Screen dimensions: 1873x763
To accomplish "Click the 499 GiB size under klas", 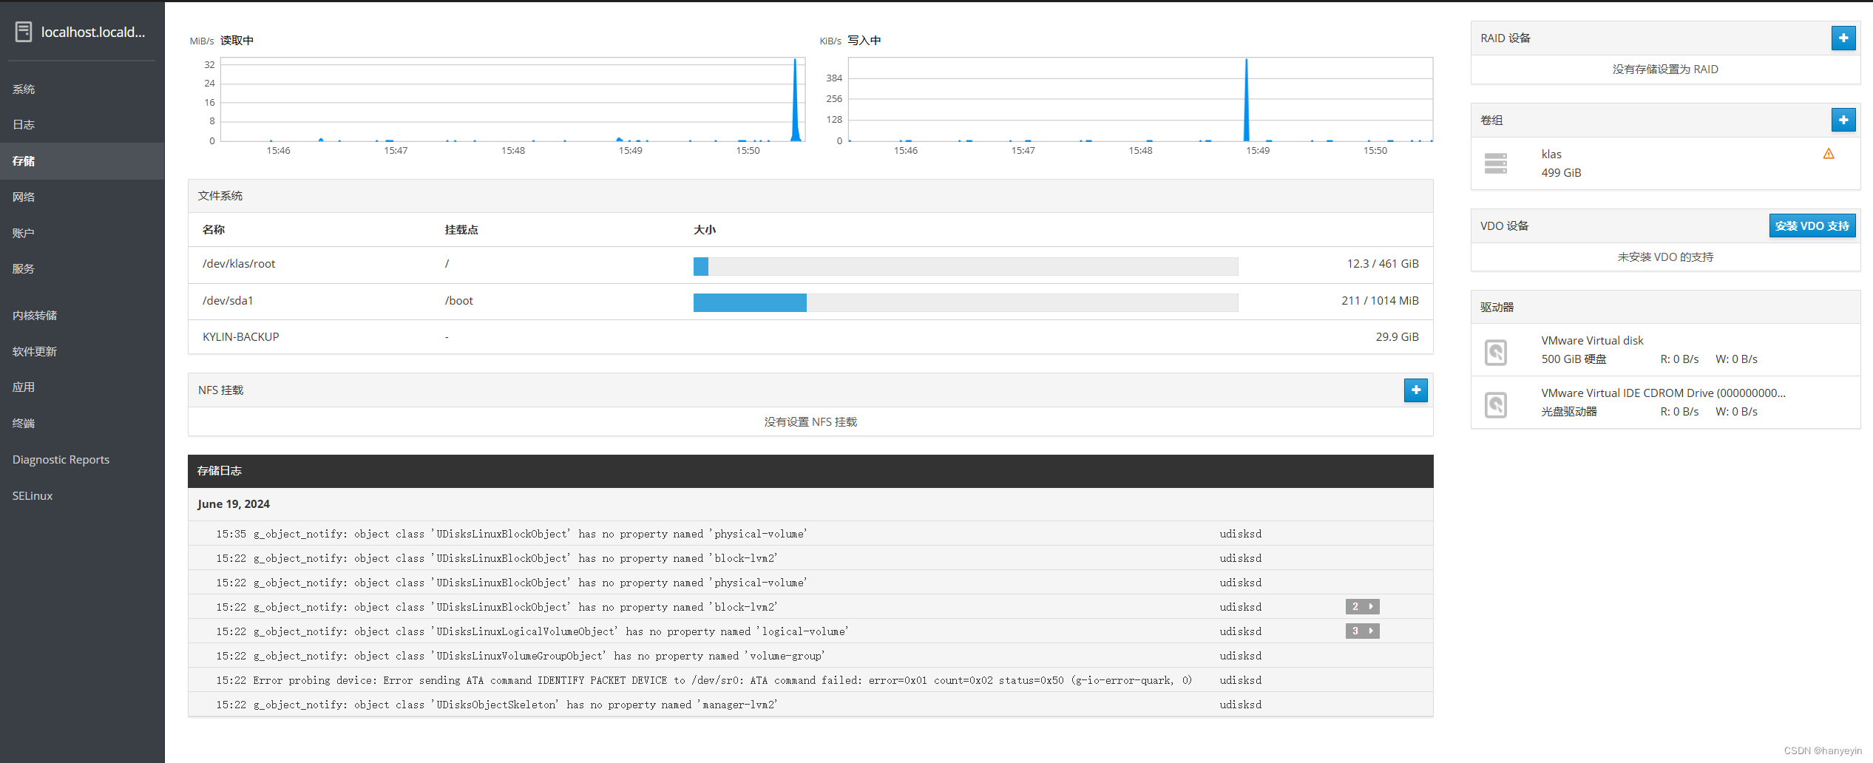I will point(1561,172).
